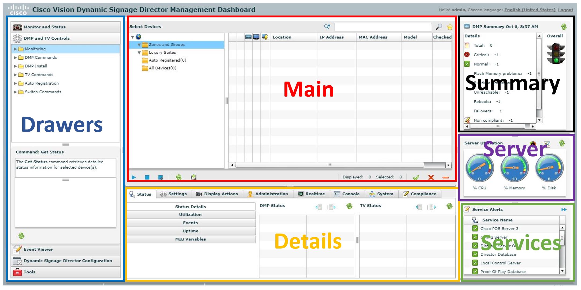Open the Event Viewer drawer
Image resolution: width=581 pixels, height=290 pixels.
66,249
